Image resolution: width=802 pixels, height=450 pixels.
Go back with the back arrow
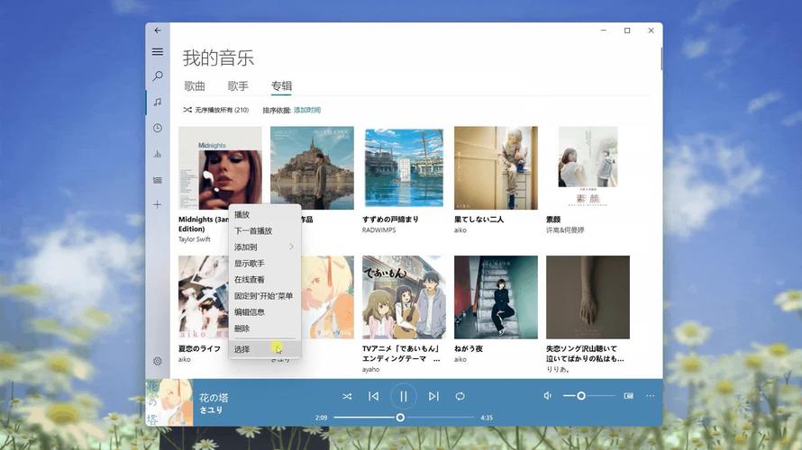pos(158,31)
